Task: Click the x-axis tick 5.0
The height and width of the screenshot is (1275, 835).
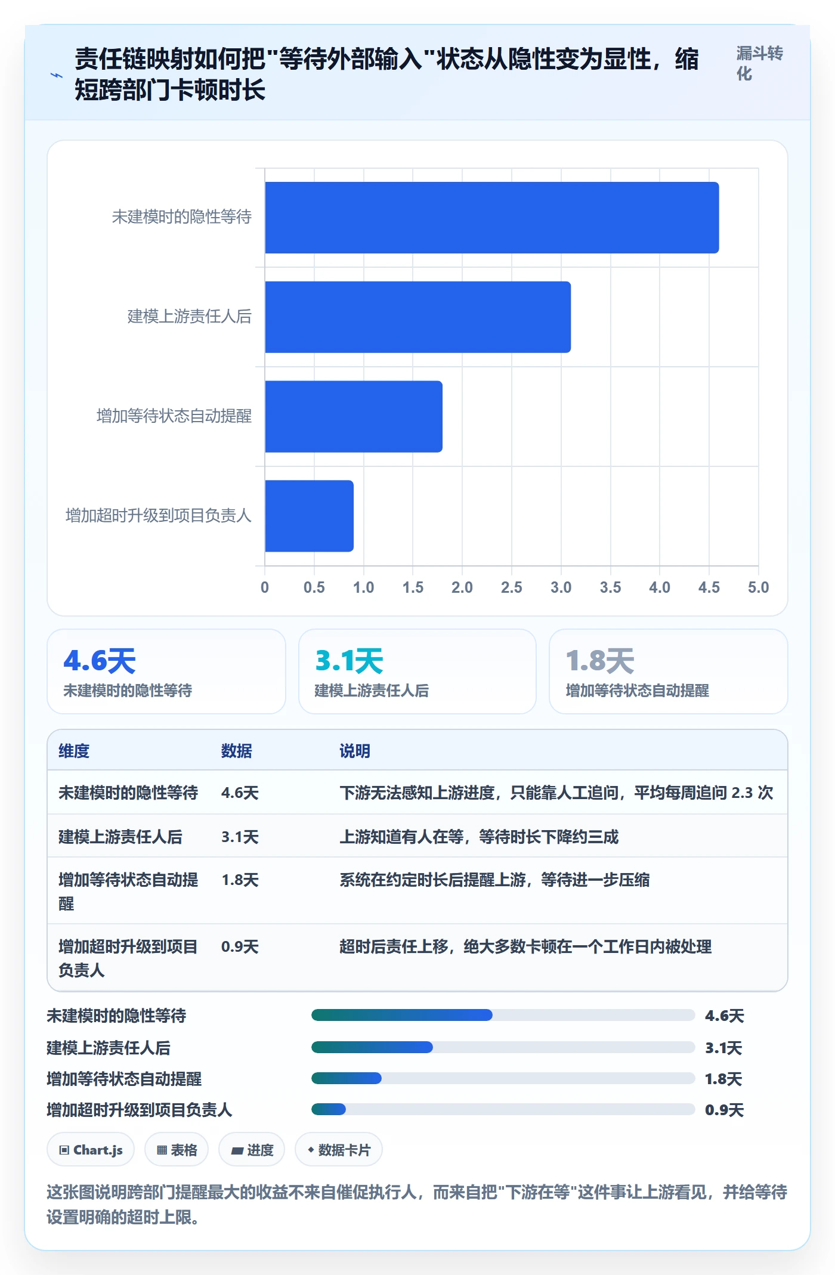Action: tap(759, 587)
